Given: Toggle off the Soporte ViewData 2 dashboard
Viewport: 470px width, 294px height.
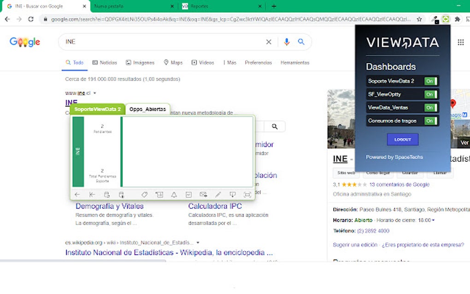Looking at the screenshot, I should tap(430, 81).
